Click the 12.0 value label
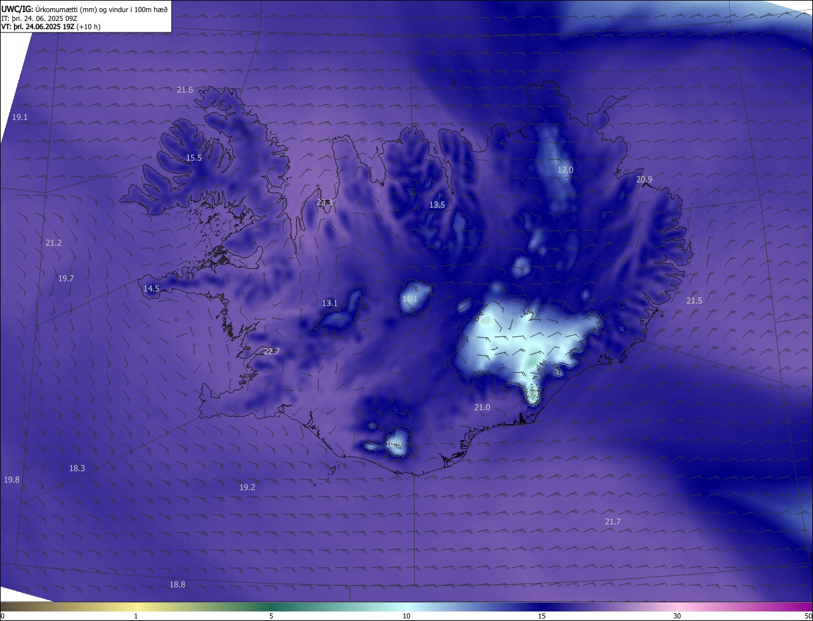813x621 pixels. pos(565,170)
